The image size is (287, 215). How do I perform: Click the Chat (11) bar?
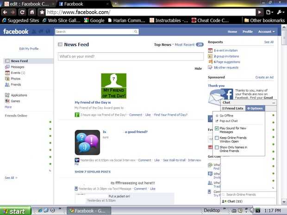[x=249, y=201]
